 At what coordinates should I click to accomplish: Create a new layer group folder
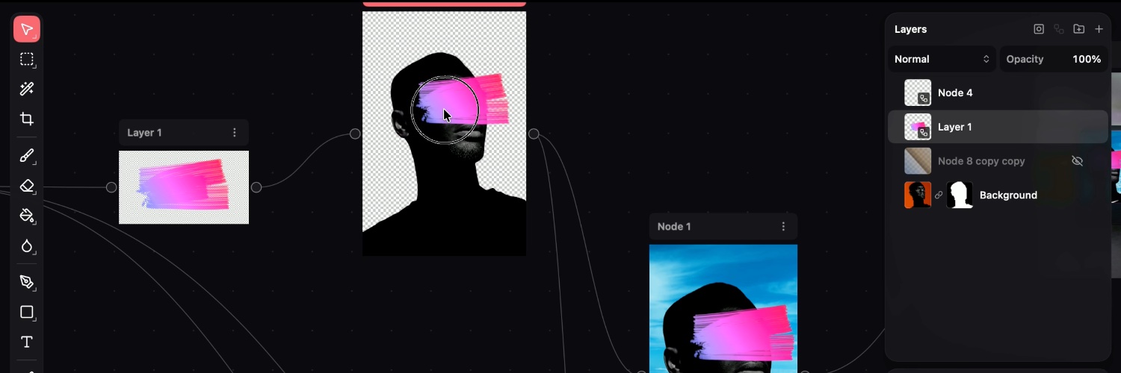coord(1079,29)
